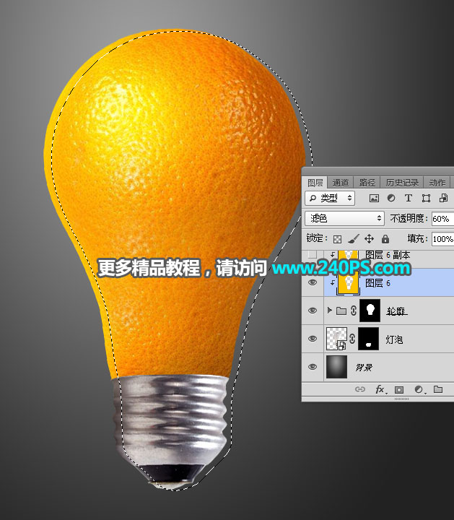454x520 pixels.
Task: Switch to the 图层 tab
Action: [315, 183]
